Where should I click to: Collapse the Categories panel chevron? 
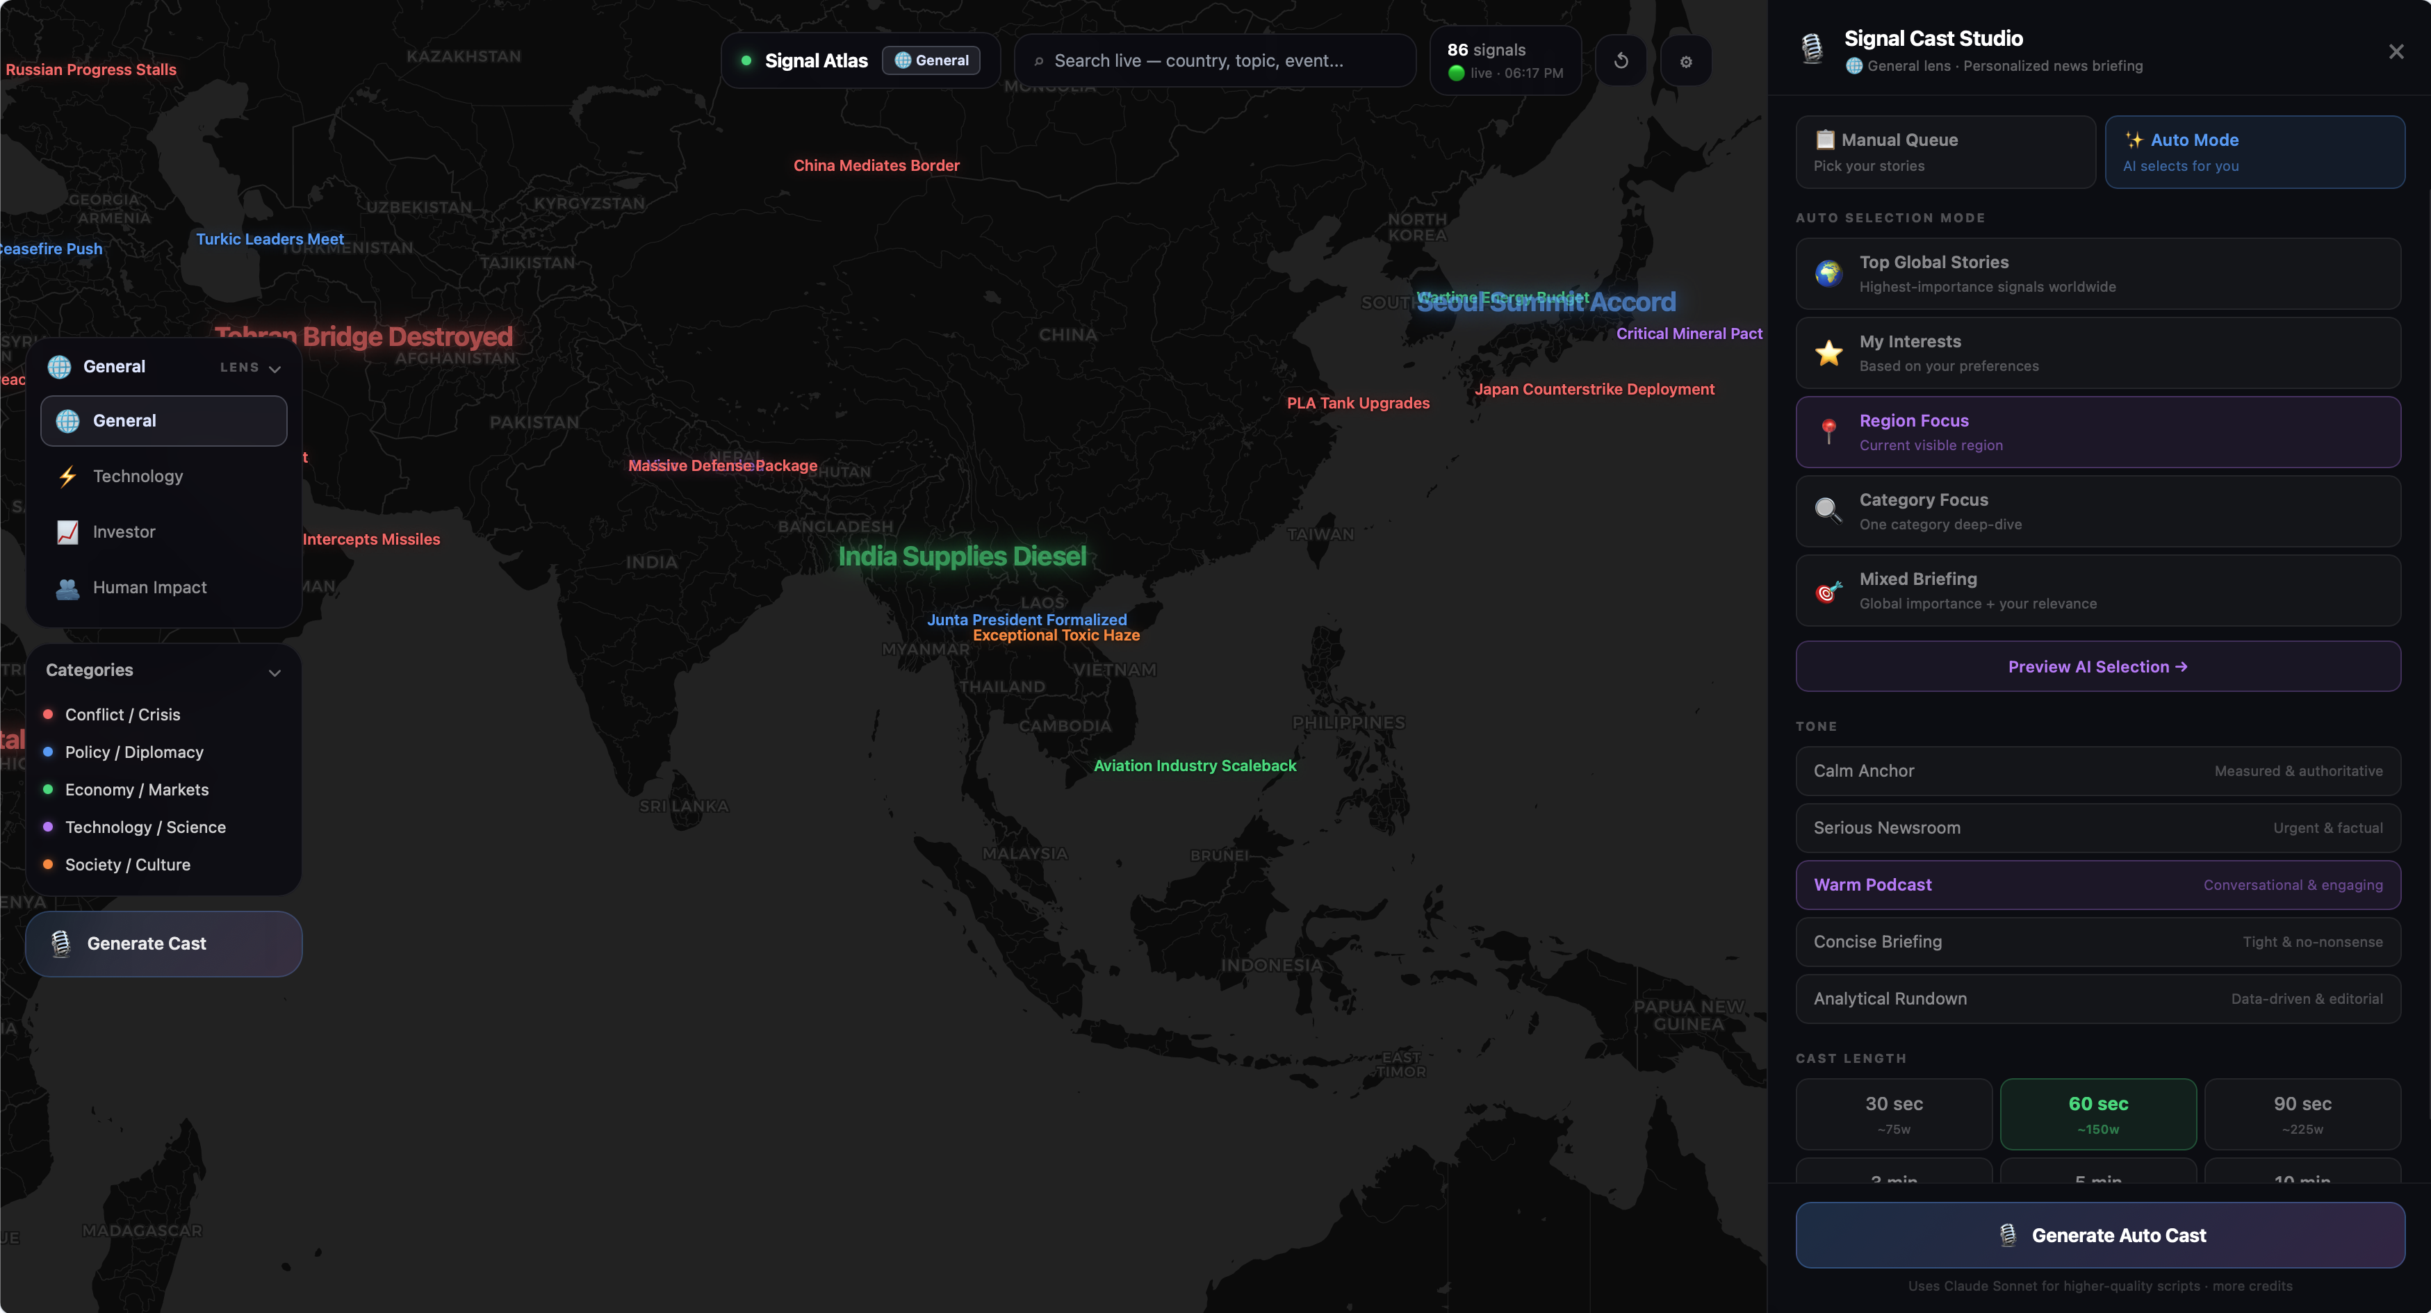[x=275, y=672]
